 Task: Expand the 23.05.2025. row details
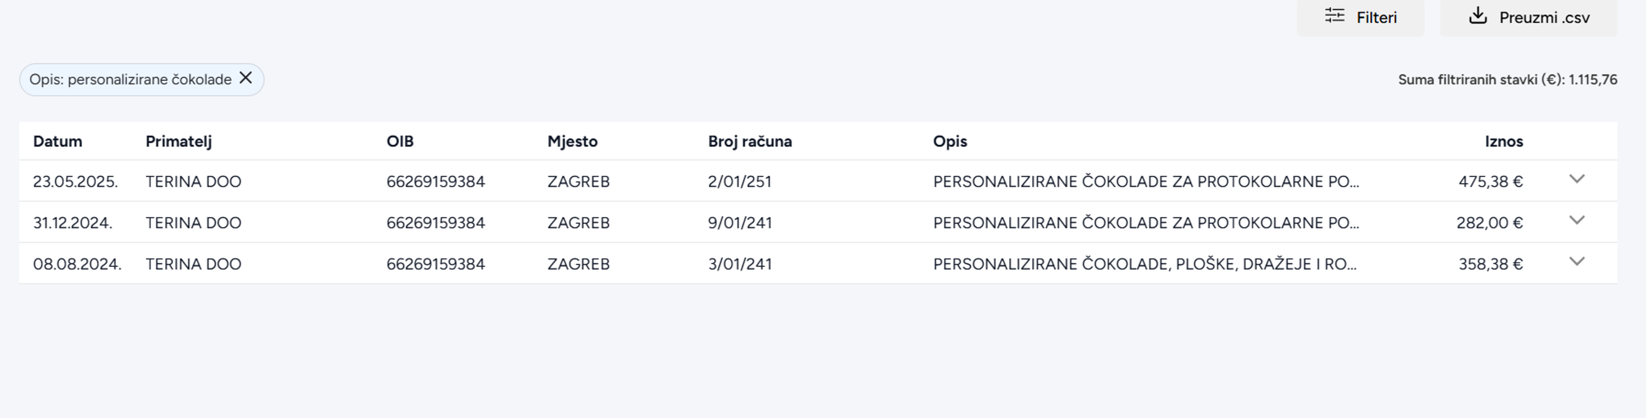pos(1576,180)
